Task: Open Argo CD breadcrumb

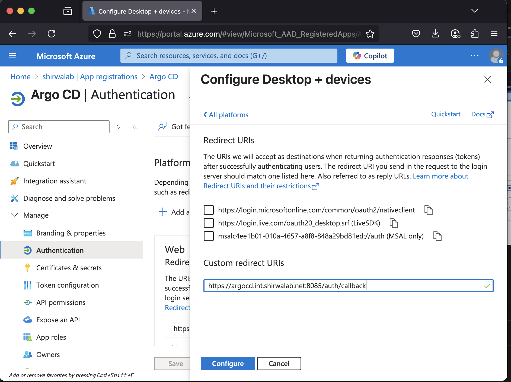Action: (x=164, y=77)
